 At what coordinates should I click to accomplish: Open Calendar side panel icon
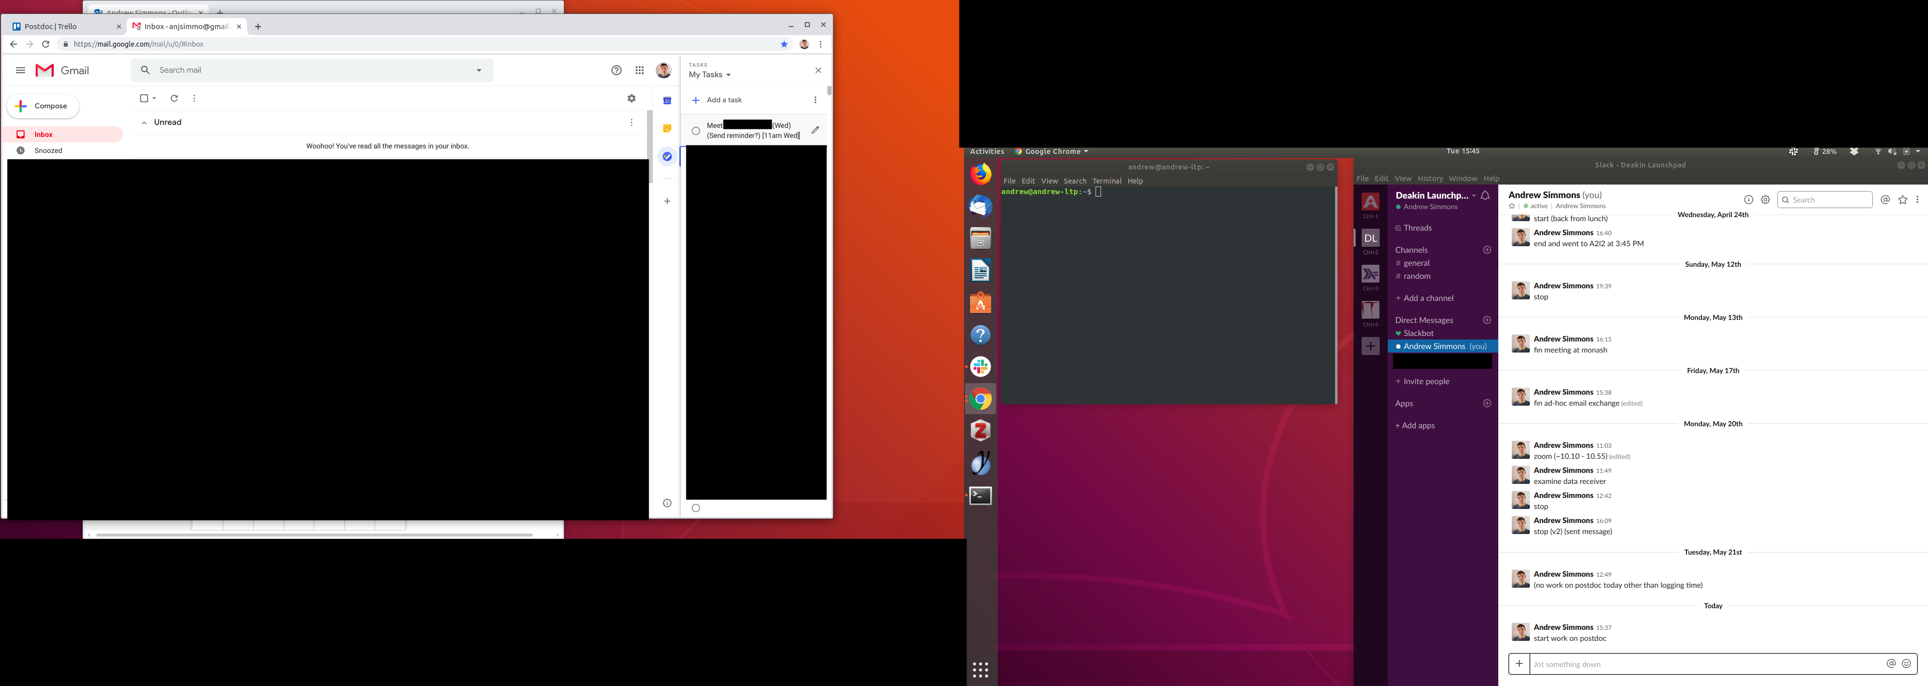[x=667, y=101]
